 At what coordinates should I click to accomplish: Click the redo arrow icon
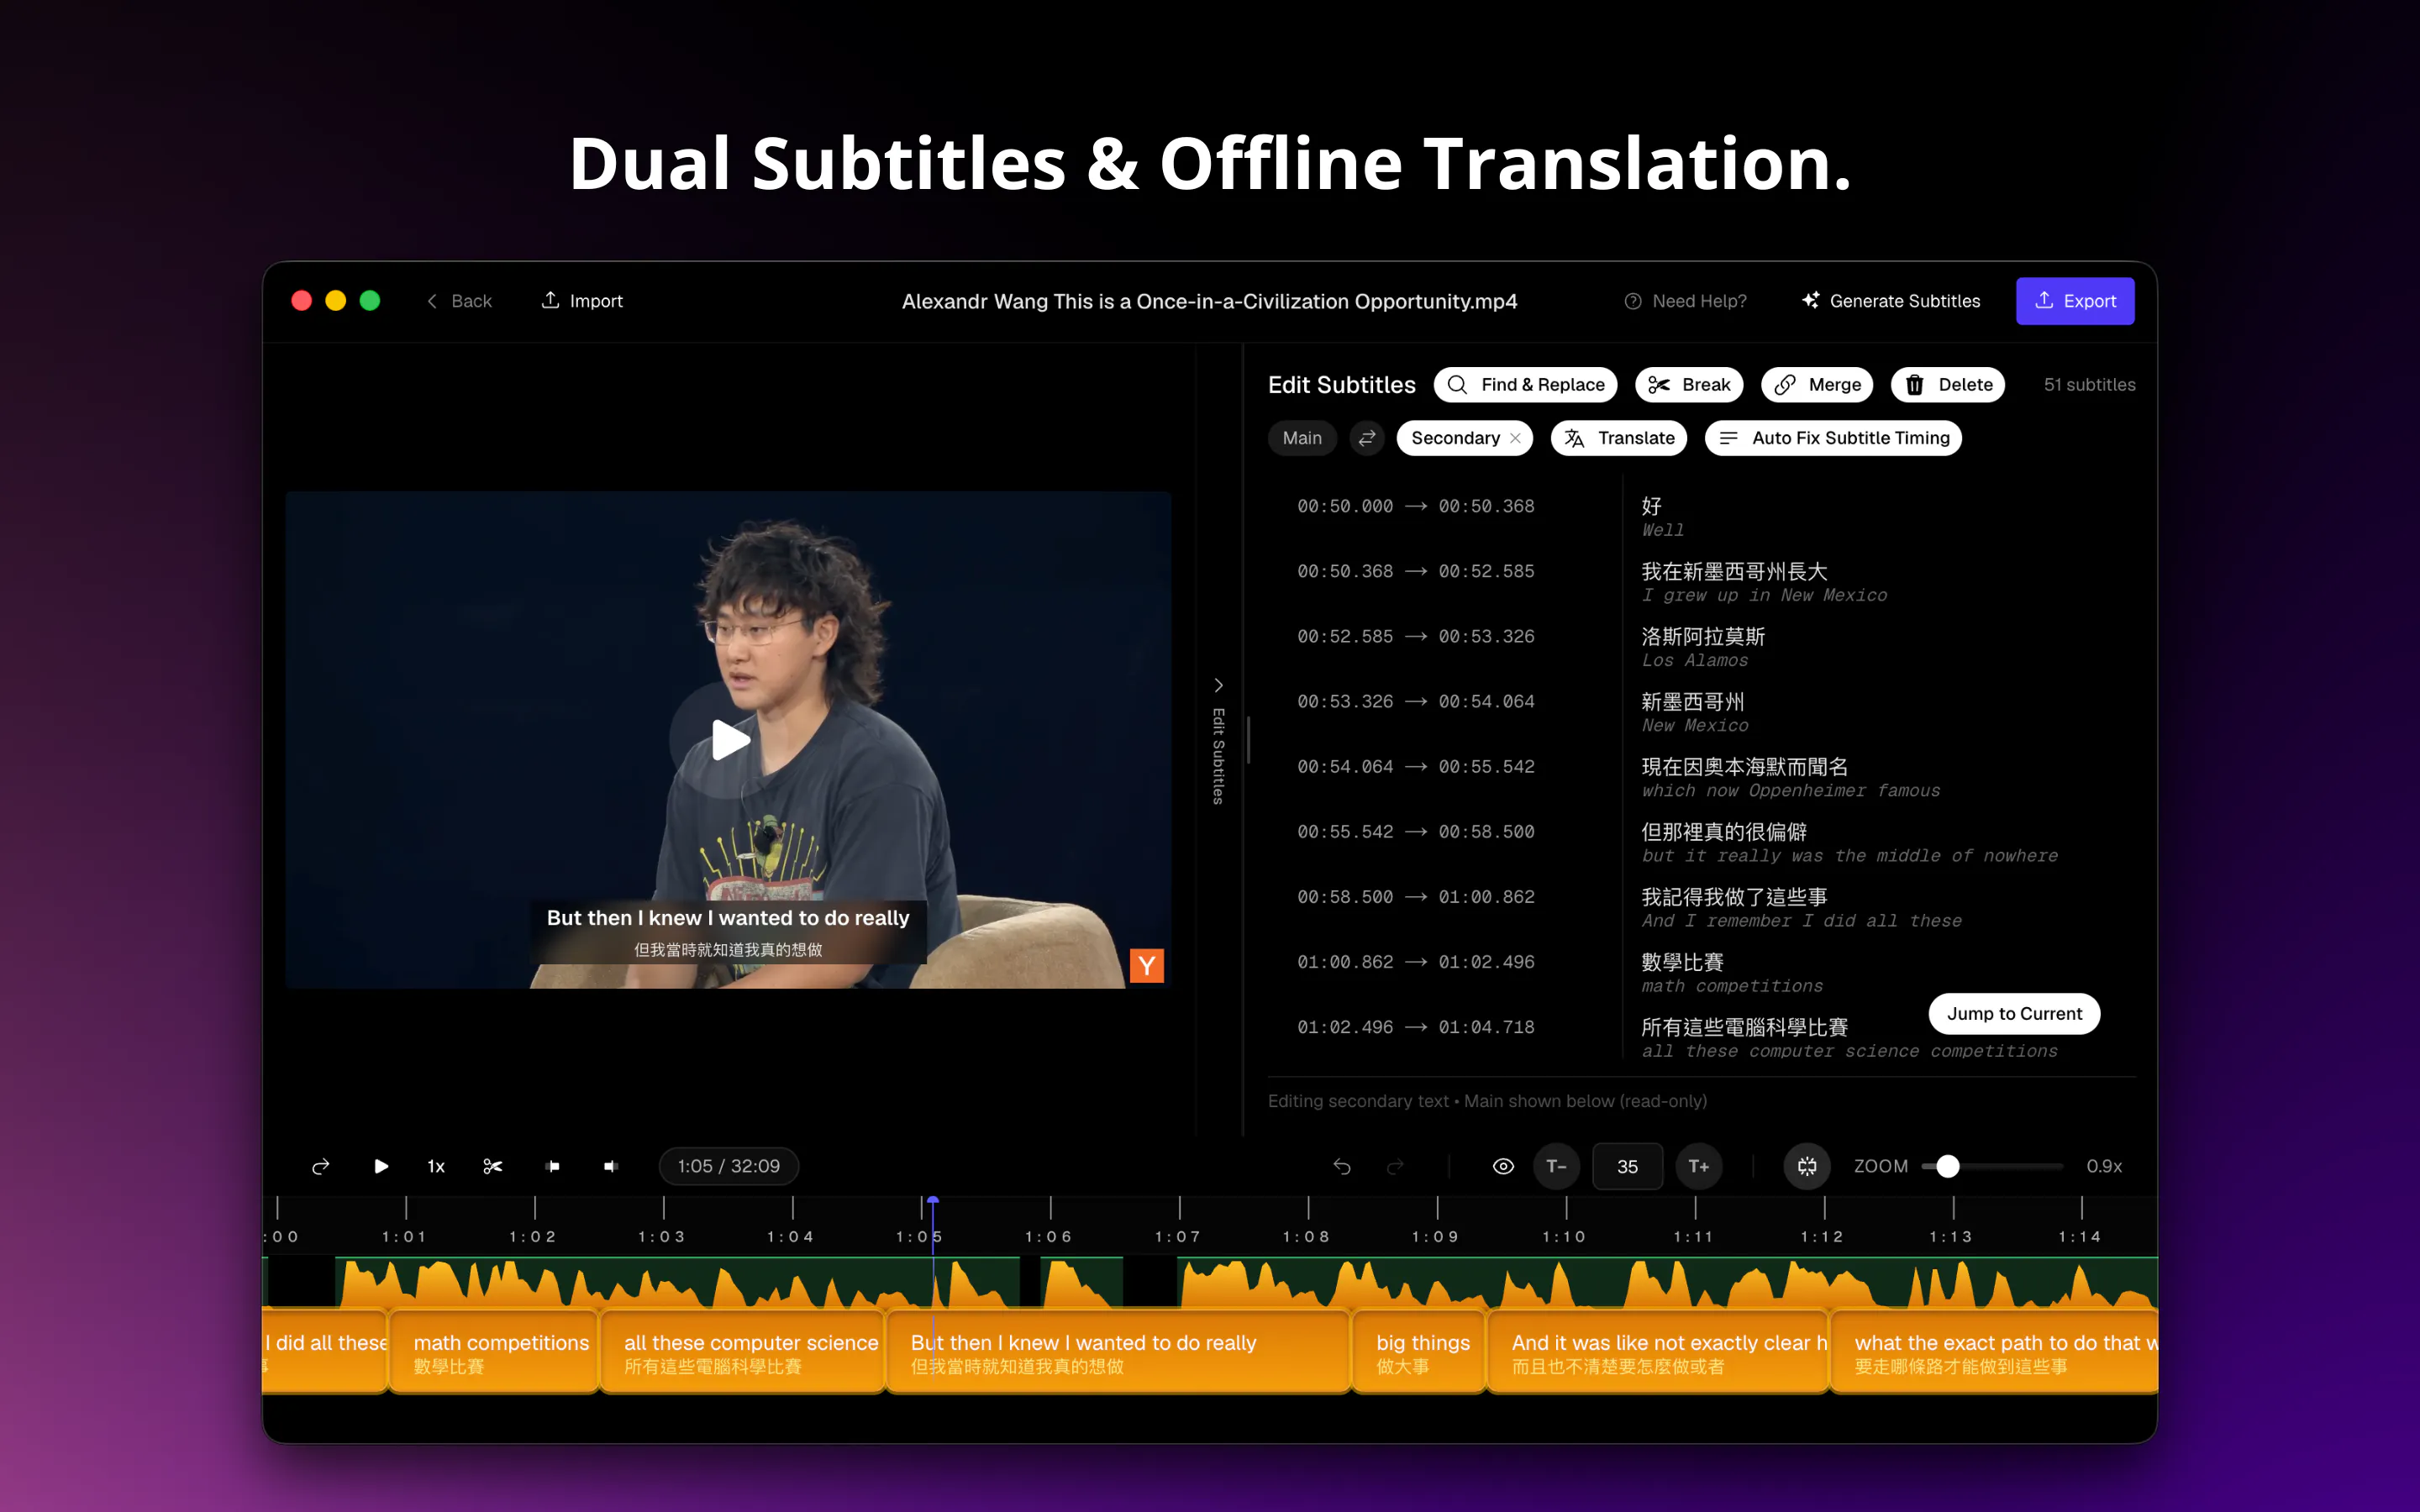1395,1166
